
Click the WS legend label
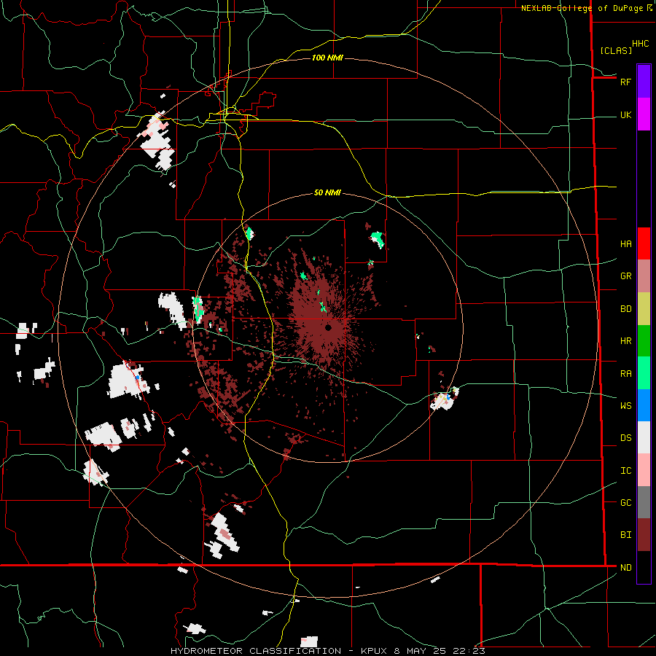625,406
